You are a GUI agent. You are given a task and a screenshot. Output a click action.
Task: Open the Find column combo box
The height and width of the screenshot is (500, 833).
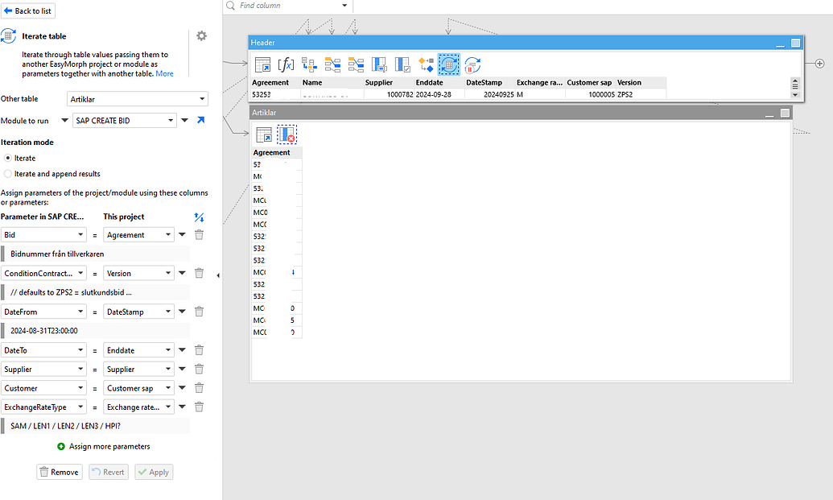(287, 5)
